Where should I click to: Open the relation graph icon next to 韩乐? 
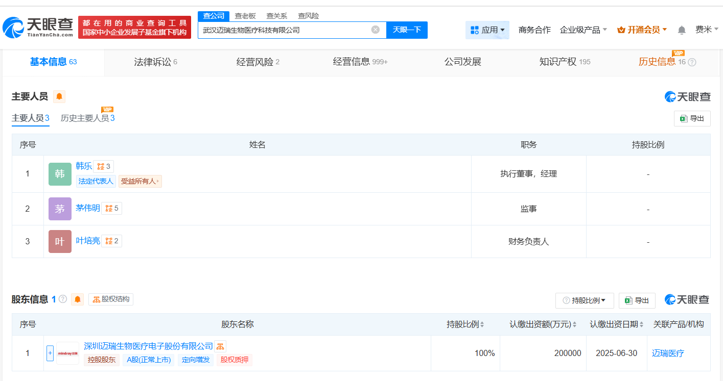coord(104,166)
